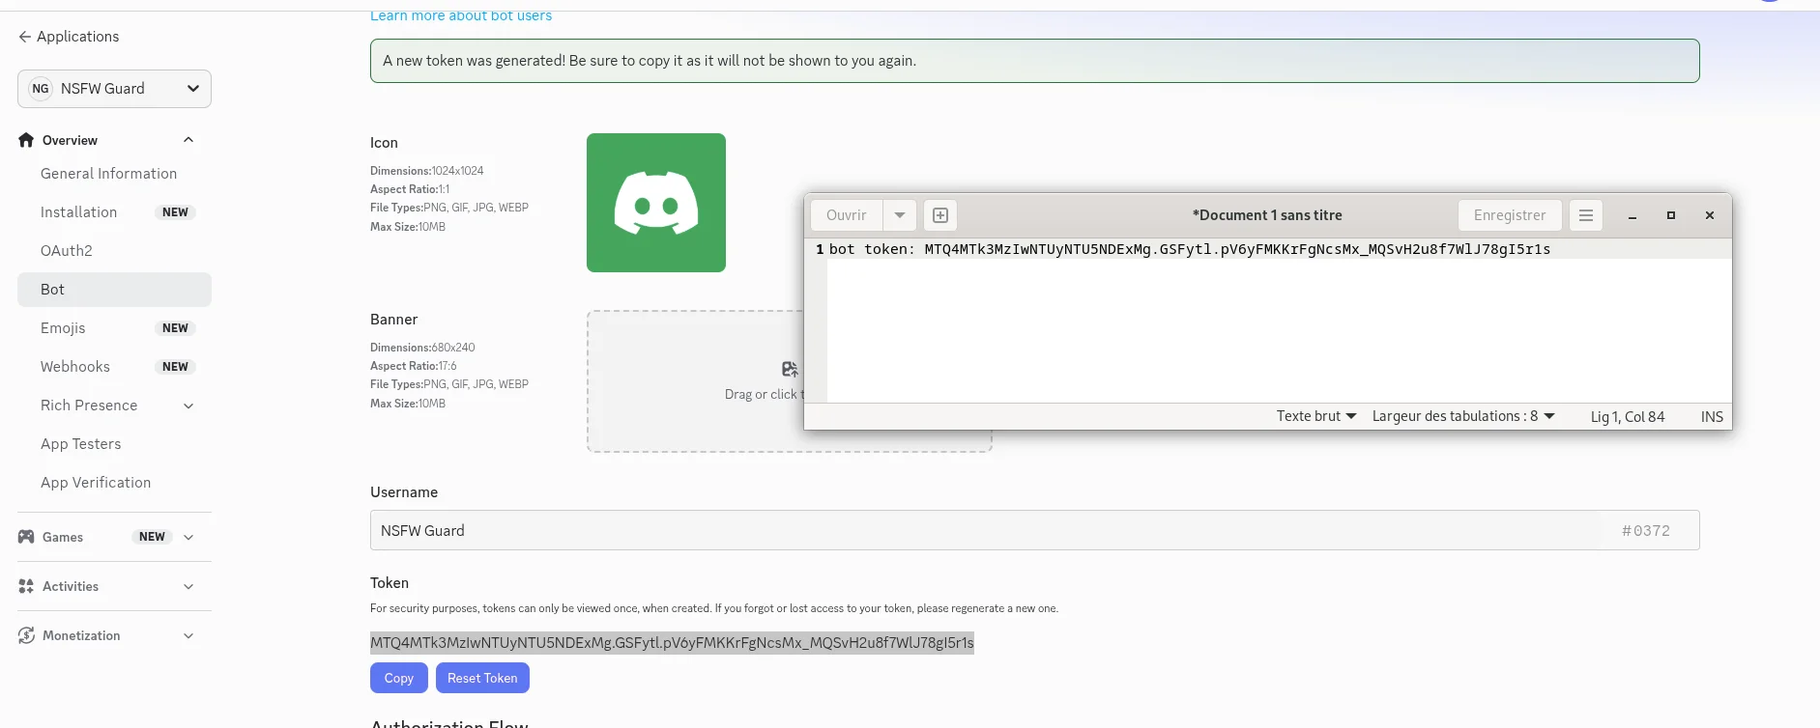Click the Username input field
The image size is (1820, 728).
coord(1034,530)
